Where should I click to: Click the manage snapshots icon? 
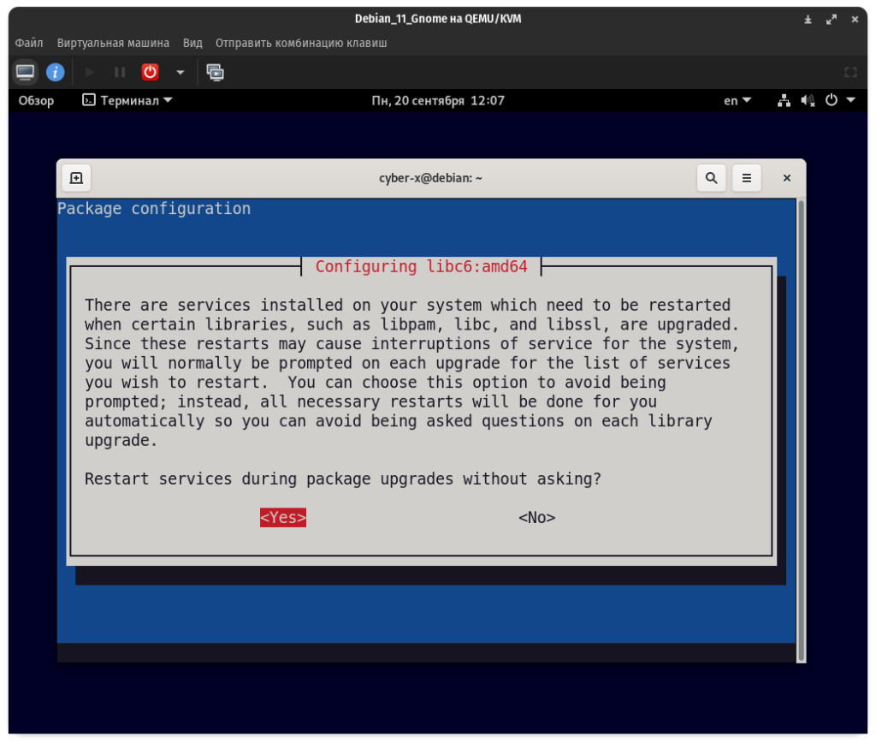point(216,72)
